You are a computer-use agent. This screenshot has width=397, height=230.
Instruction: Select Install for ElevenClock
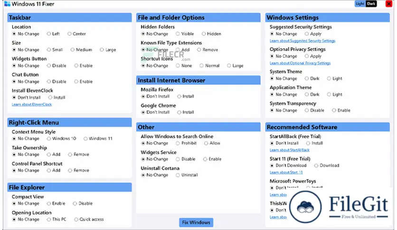[x=57, y=97]
